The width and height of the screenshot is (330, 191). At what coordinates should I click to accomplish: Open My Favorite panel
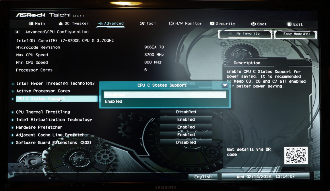(x=245, y=34)
